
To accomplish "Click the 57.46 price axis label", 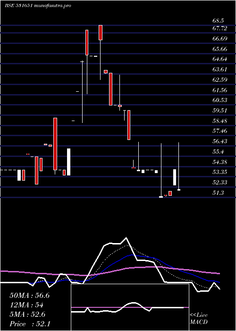I will click(x=219, y=131).
